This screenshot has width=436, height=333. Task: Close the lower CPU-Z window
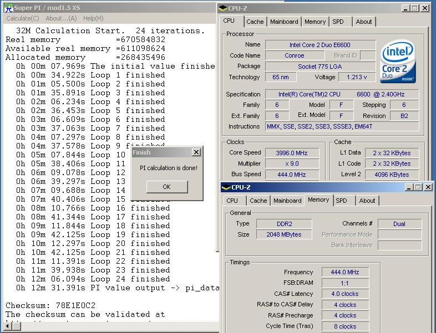(428, 187)
